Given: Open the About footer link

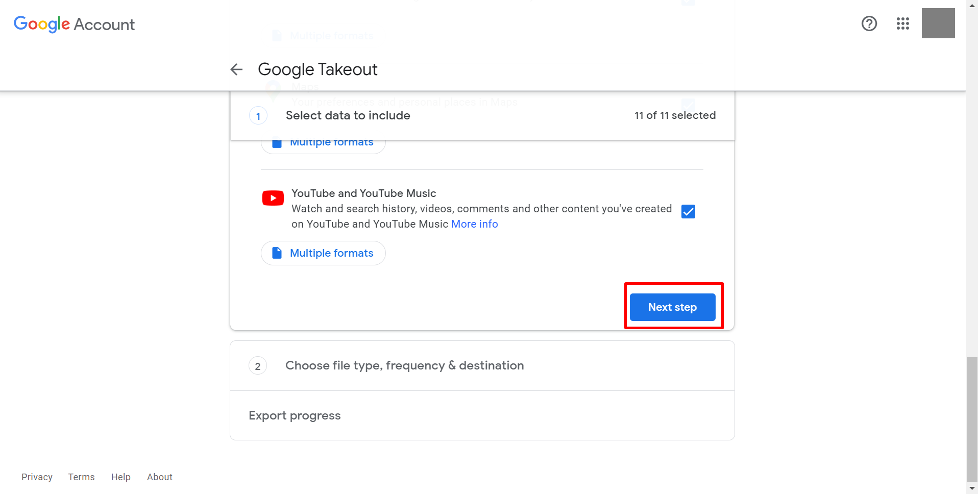Looking at the screenshot, I should pos(160,477).
